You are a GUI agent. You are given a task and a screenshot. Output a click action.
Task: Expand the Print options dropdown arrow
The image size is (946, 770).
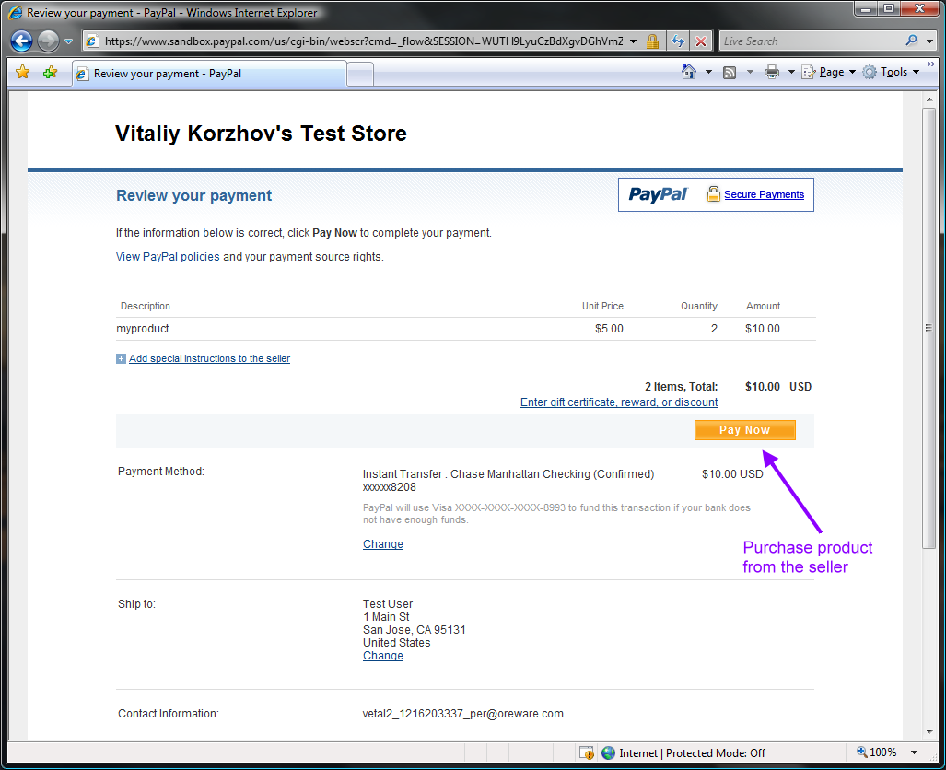[x=791, y=72]
